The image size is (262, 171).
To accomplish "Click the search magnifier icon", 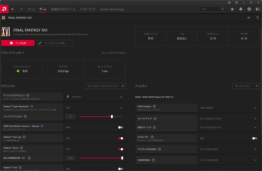I will click(x=222, y=9).
